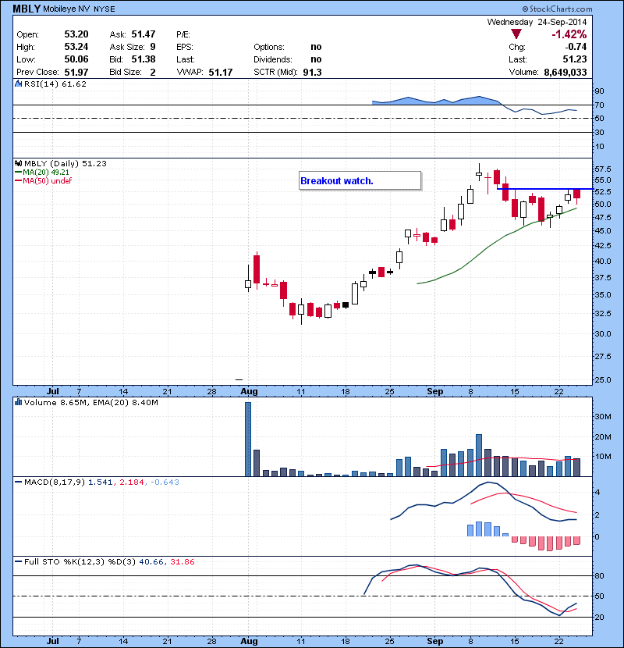Click the Prev Close value 51.97

point(76,73)
